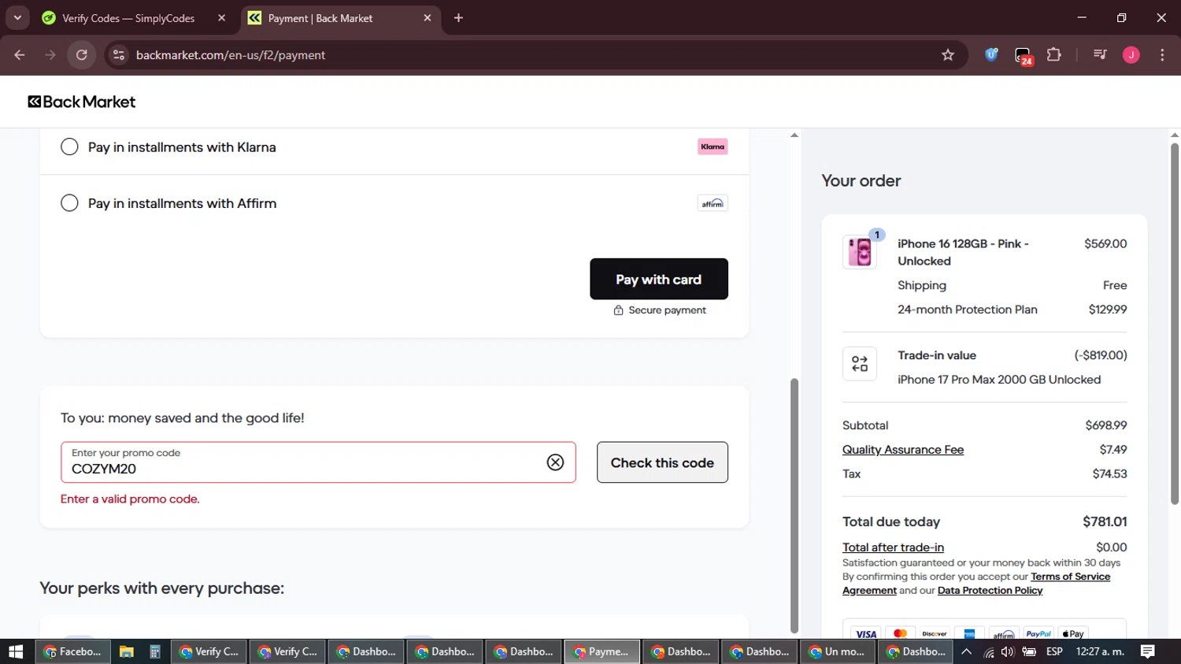
Task: Show hidden system tray icons
Action: point(967,651)
